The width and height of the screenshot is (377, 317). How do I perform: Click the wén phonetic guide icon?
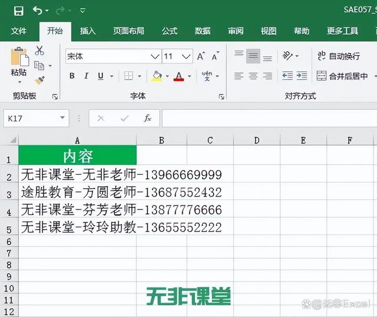[207, 76]
